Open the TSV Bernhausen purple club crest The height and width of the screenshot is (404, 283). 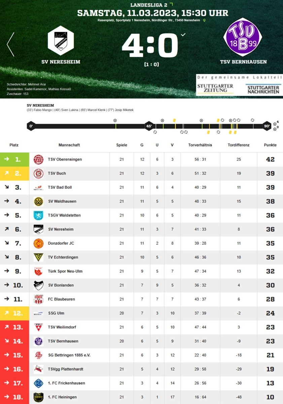pos(243,37)
